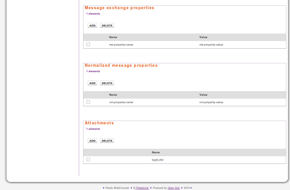Follow the Open Suit footer link
290x190 pixels.
point(174,188)
